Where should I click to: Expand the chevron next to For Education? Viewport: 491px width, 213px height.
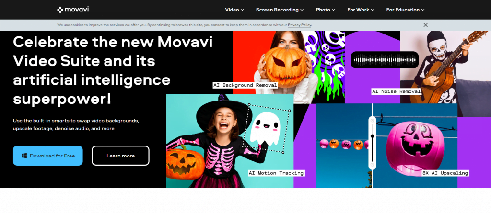(423, 10)
